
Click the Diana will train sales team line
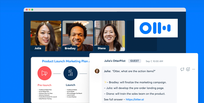135,94
